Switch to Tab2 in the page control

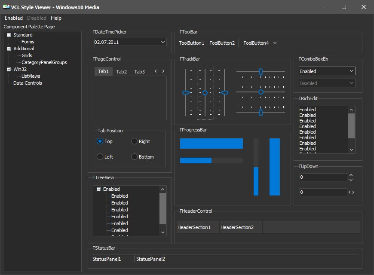tap(121, 72)
